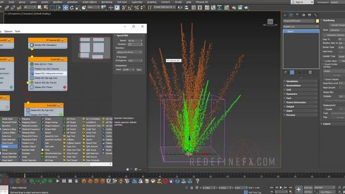Toggle the Event 004 on/off bulb
Screen dimensions: 345x194
point(59,106)
